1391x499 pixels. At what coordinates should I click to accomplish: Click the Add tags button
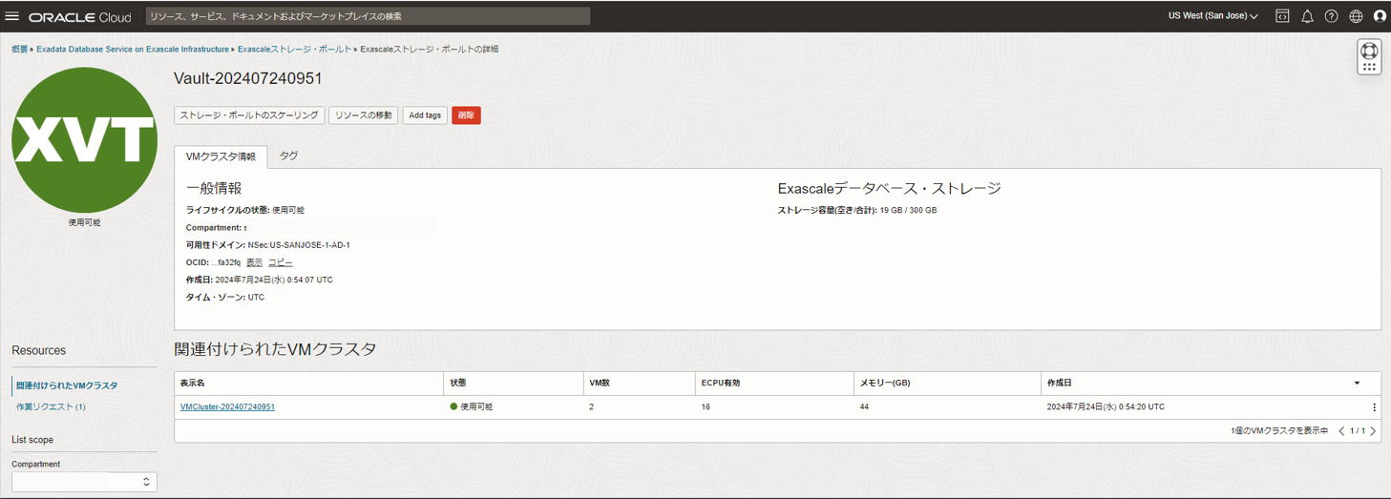425,115
